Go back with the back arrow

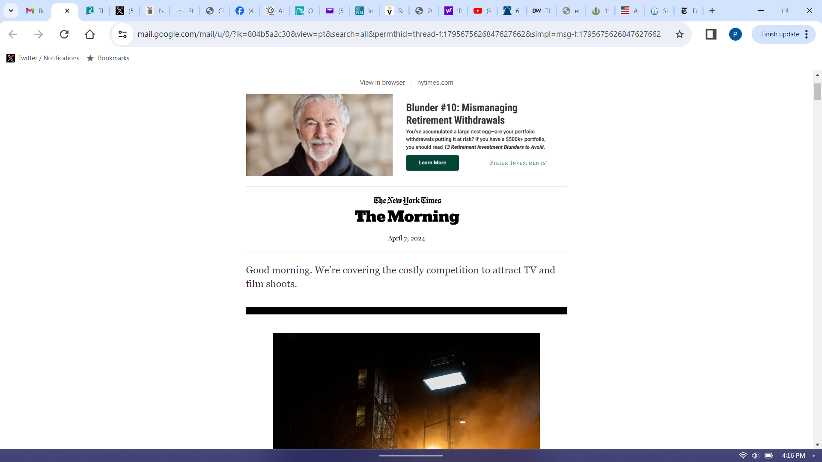[x=13, y=34]
